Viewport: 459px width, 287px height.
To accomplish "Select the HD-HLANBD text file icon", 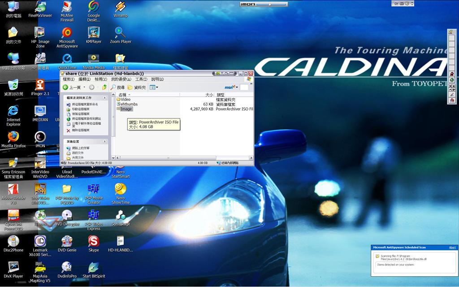I will [120, 244].
